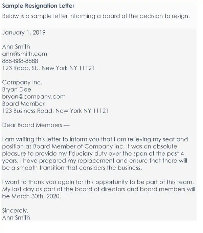Click the phone number 888-888-8888
Screen dimensions: 203x233
20,61
